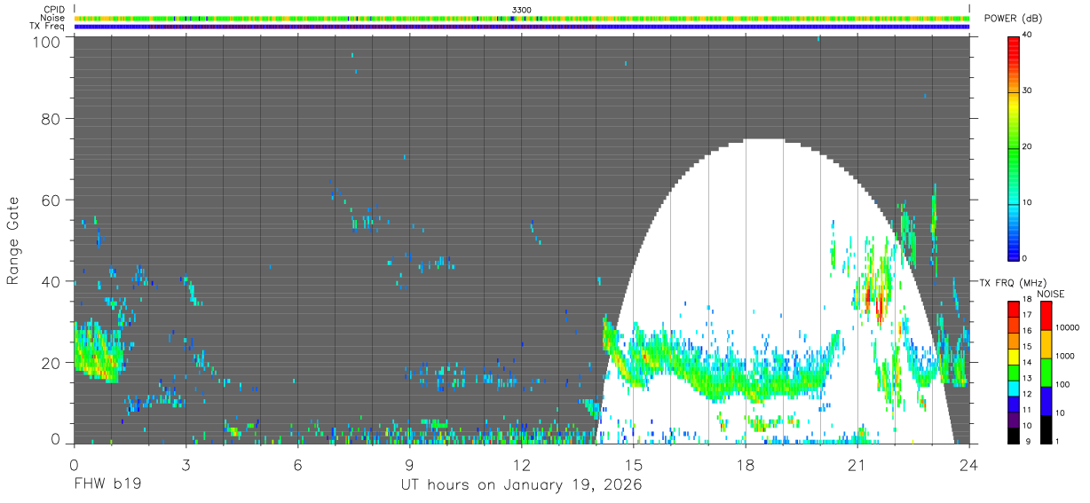Click the 20 dB power scale label
Viewport: 1090px width, 503px height.
click(x=1026, y=147)
